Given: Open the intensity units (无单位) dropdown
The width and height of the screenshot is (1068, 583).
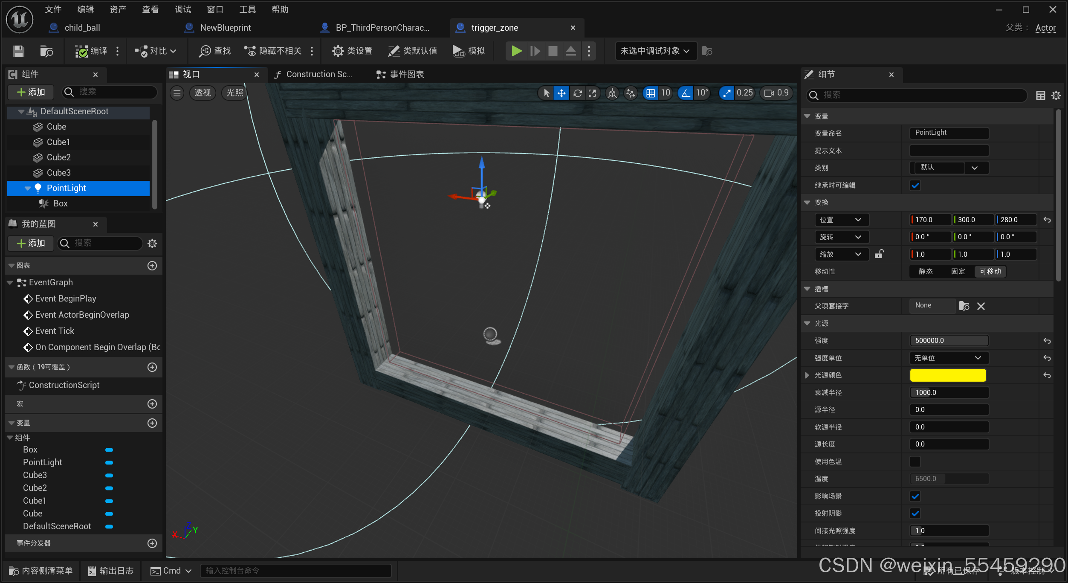Looking at the screenshot, I should click(x=948, y=358).
